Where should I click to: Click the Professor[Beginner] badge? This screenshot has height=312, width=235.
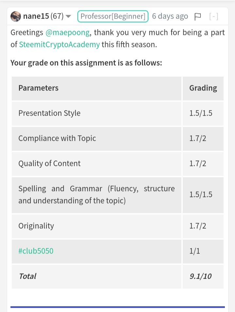(113, 16)
